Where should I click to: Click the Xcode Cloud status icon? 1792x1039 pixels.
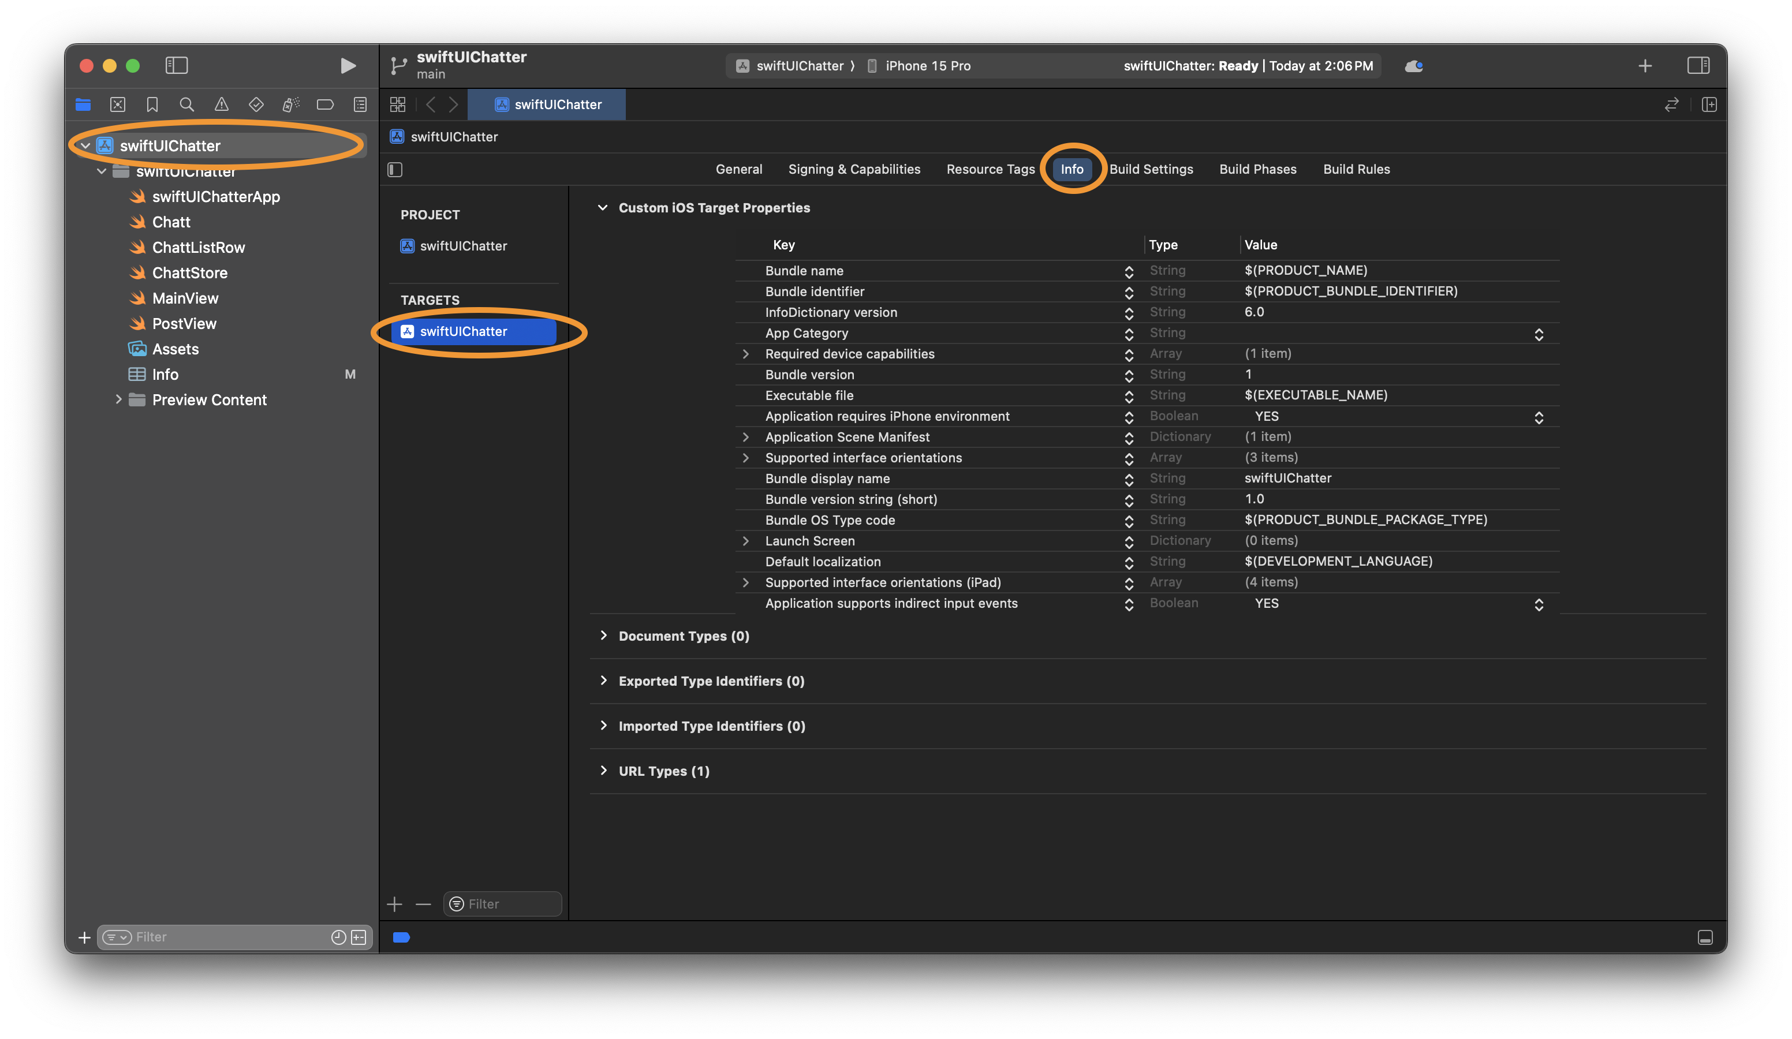coord(1414,65)
